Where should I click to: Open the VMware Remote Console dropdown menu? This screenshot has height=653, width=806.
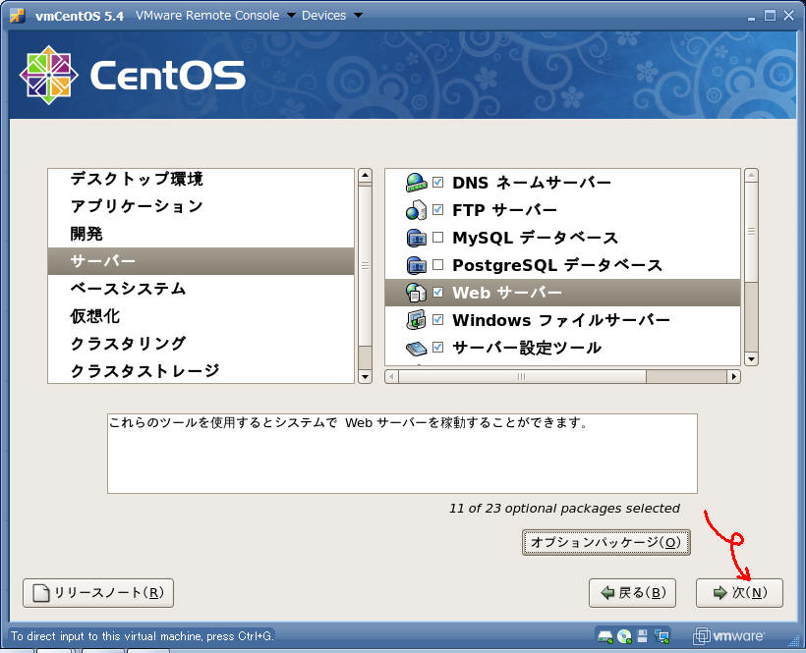(x=207, y=15)
